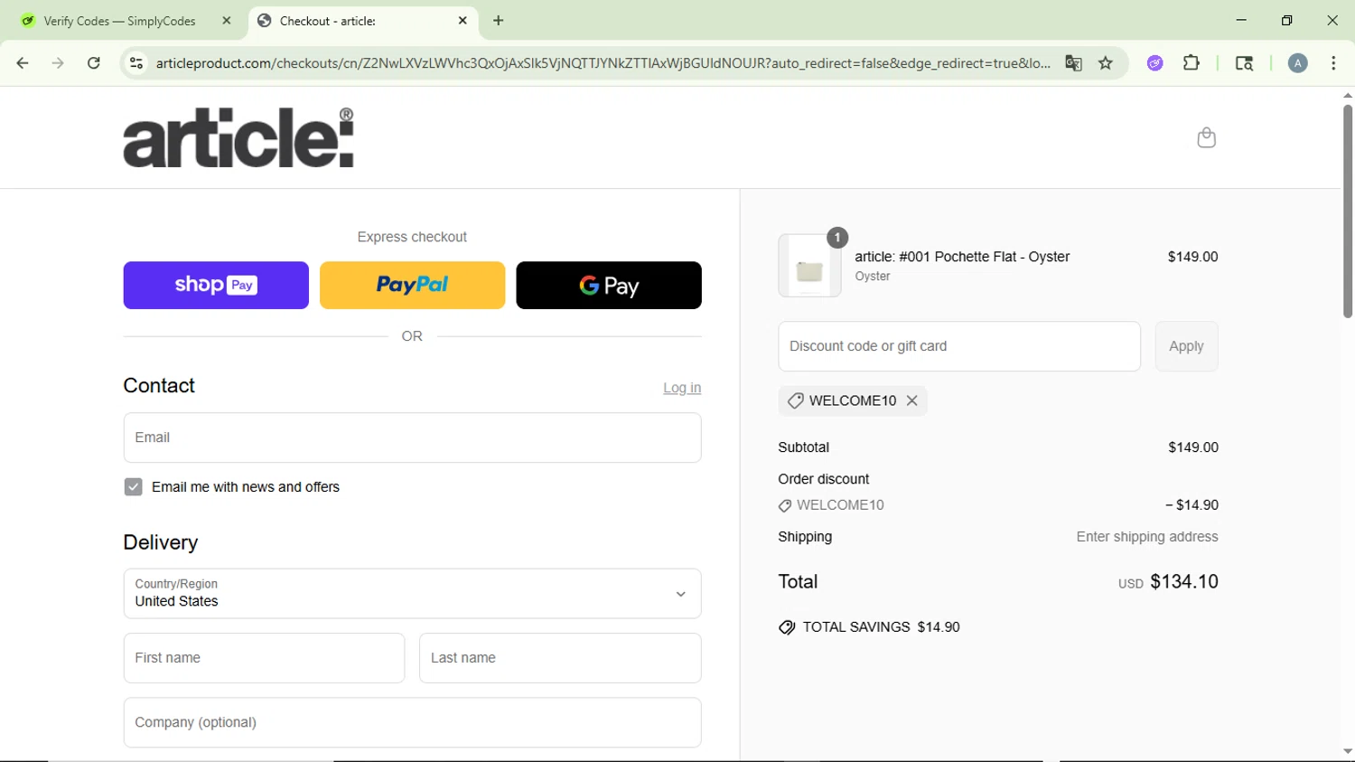The width and height of the screenshot is (1355, 762).
Task: Open a new browser tab
Action: click(499, 21)
